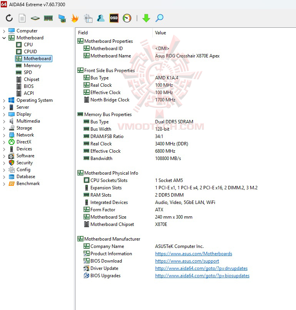Click the CPU chip toolbar icon
This screenshot has width=296, height=310.
(35, 19)
